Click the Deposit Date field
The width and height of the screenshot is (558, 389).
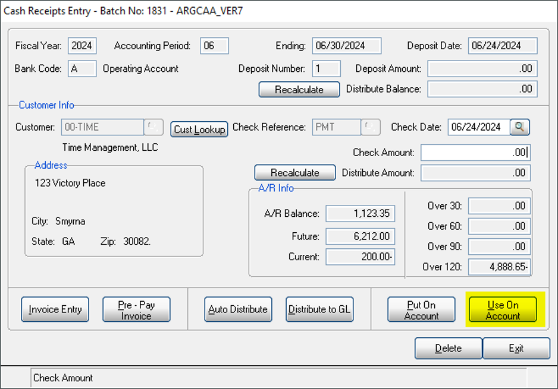[x=503, y=46]
